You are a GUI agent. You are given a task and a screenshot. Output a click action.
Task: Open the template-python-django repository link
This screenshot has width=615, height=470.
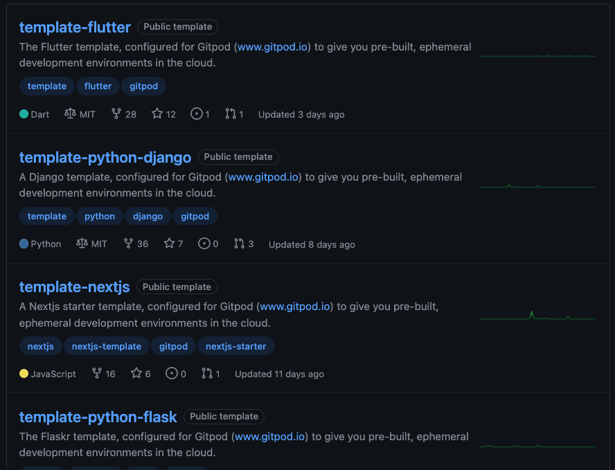point(105,158)
